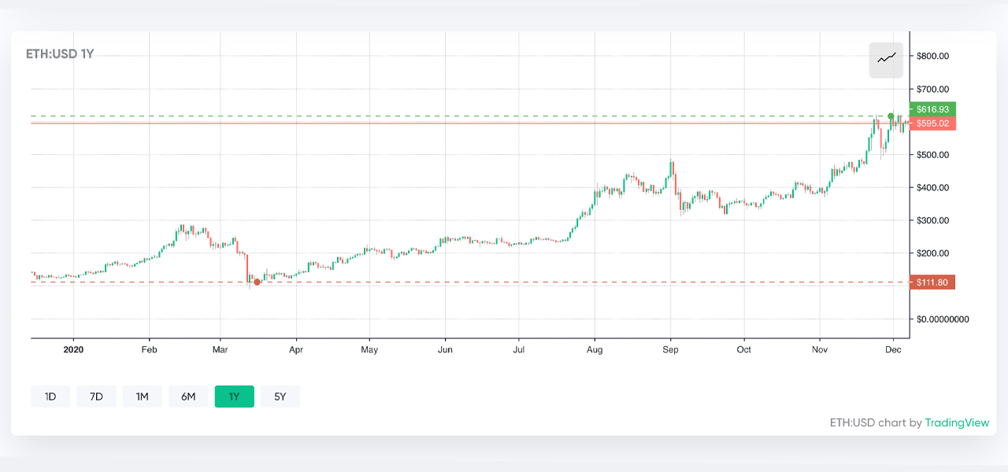Click the Nov time axis label

[x=820, y=348]
